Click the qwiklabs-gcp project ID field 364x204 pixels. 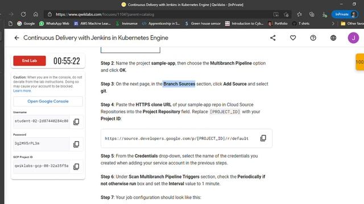[x=42, y=166]
